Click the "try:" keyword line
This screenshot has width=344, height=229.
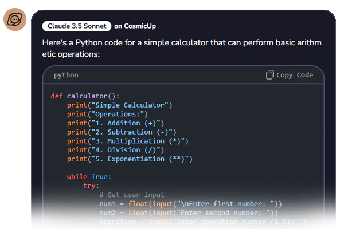[91, 186]
